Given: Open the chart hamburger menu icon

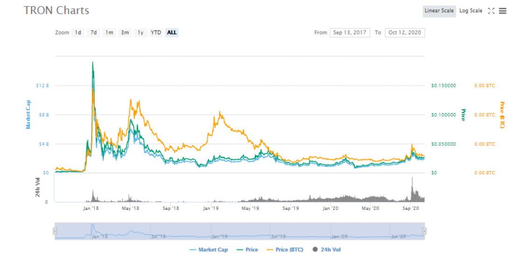Looking at the screenshot, I should coord(503,11).
